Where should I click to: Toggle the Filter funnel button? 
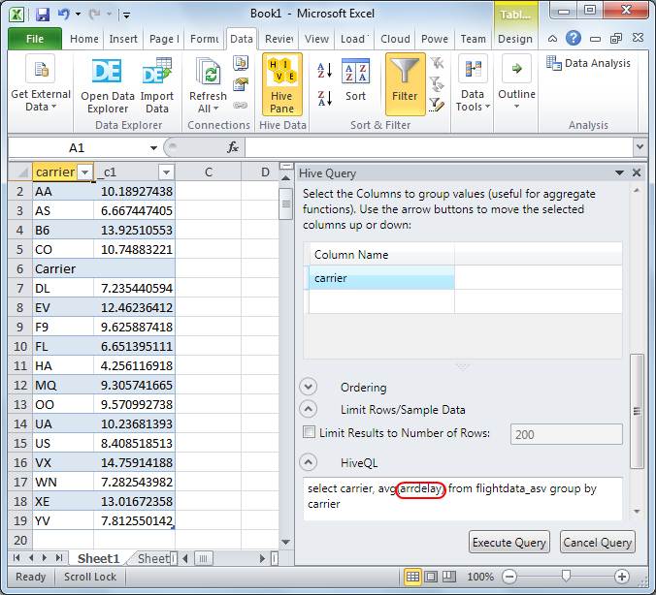tap(405, 84)
